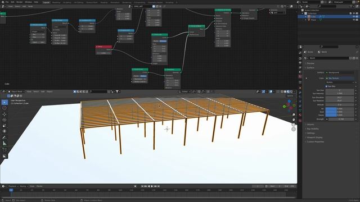Screen dimensions: 360x202
Task: Toggle visibility eye for Collection in outliner
Action: click(x=354, y=13)
